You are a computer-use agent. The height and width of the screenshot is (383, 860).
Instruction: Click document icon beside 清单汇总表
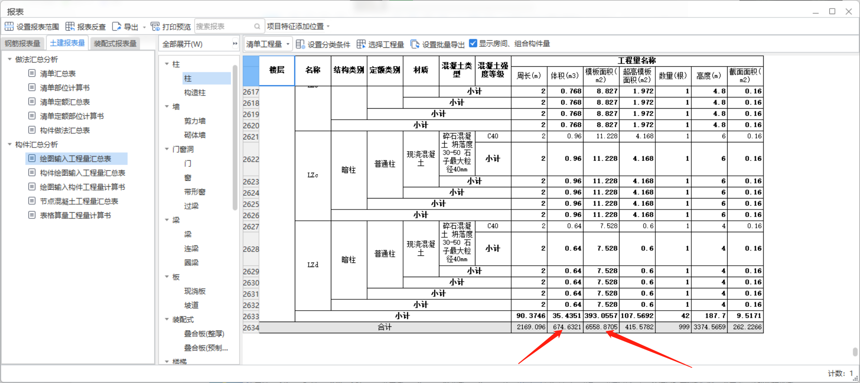click(32, 73)
